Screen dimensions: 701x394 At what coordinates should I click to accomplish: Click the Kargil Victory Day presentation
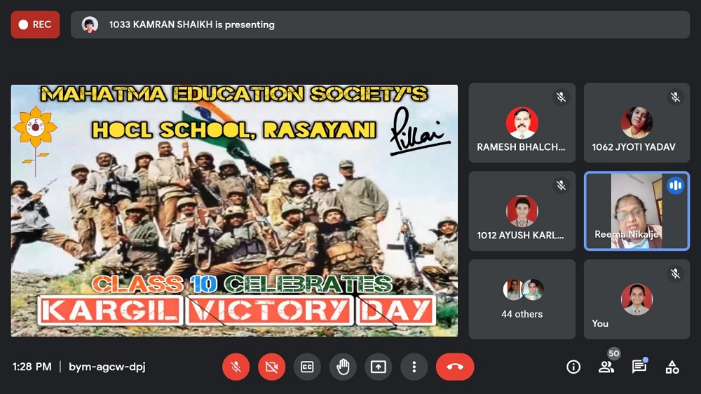(x=234, y=210)
